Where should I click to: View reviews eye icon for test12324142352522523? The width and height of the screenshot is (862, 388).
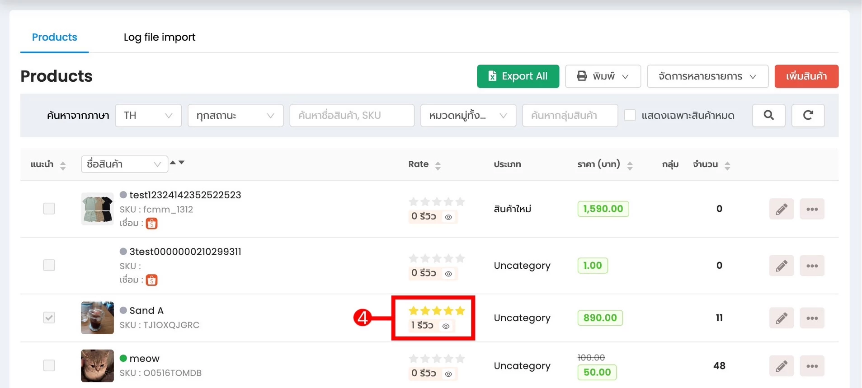(x=448, y=217)
